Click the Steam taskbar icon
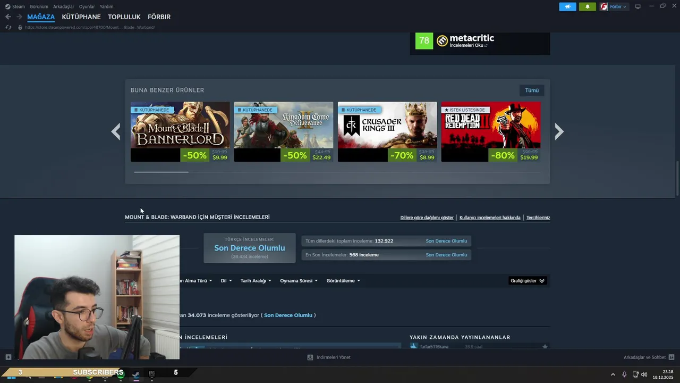Screen dimensions: 680x383 point(136,374)
